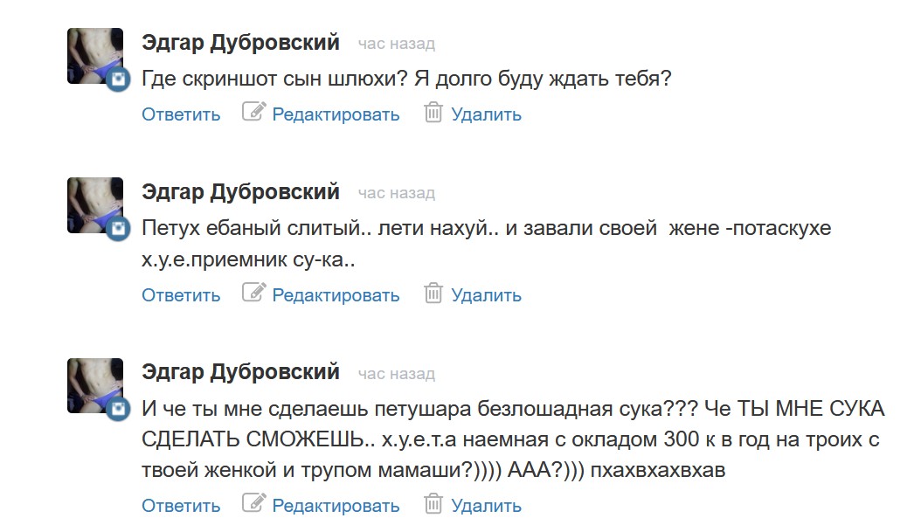Click the pencil edit icon in the first comment

pos(253,113)
